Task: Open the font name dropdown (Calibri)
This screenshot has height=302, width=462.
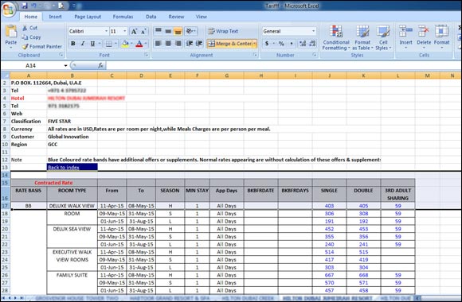Action: click(x=106, y=31)
